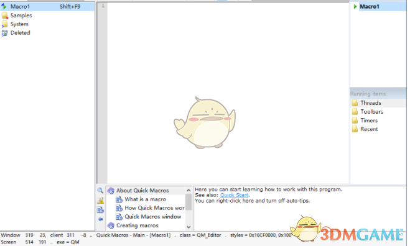Click the Timers folder icon

pyautogui.click(x=355, y=121)
